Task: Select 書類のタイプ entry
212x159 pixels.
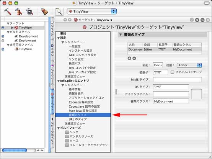Action: point(83,115)
